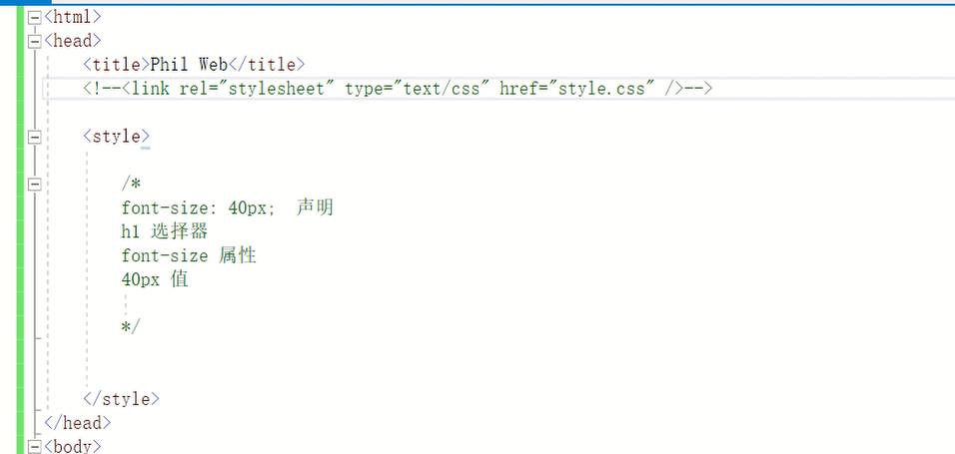This screenshot has height=454, width=955.
Task: Click the closing */ comment marker
Action: (131, 326)
